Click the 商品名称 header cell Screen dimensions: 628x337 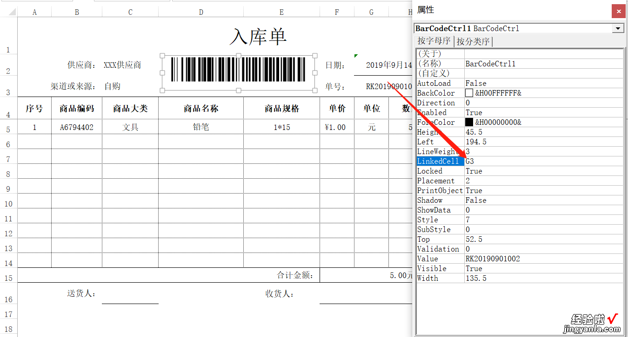(x=201, y=109)
